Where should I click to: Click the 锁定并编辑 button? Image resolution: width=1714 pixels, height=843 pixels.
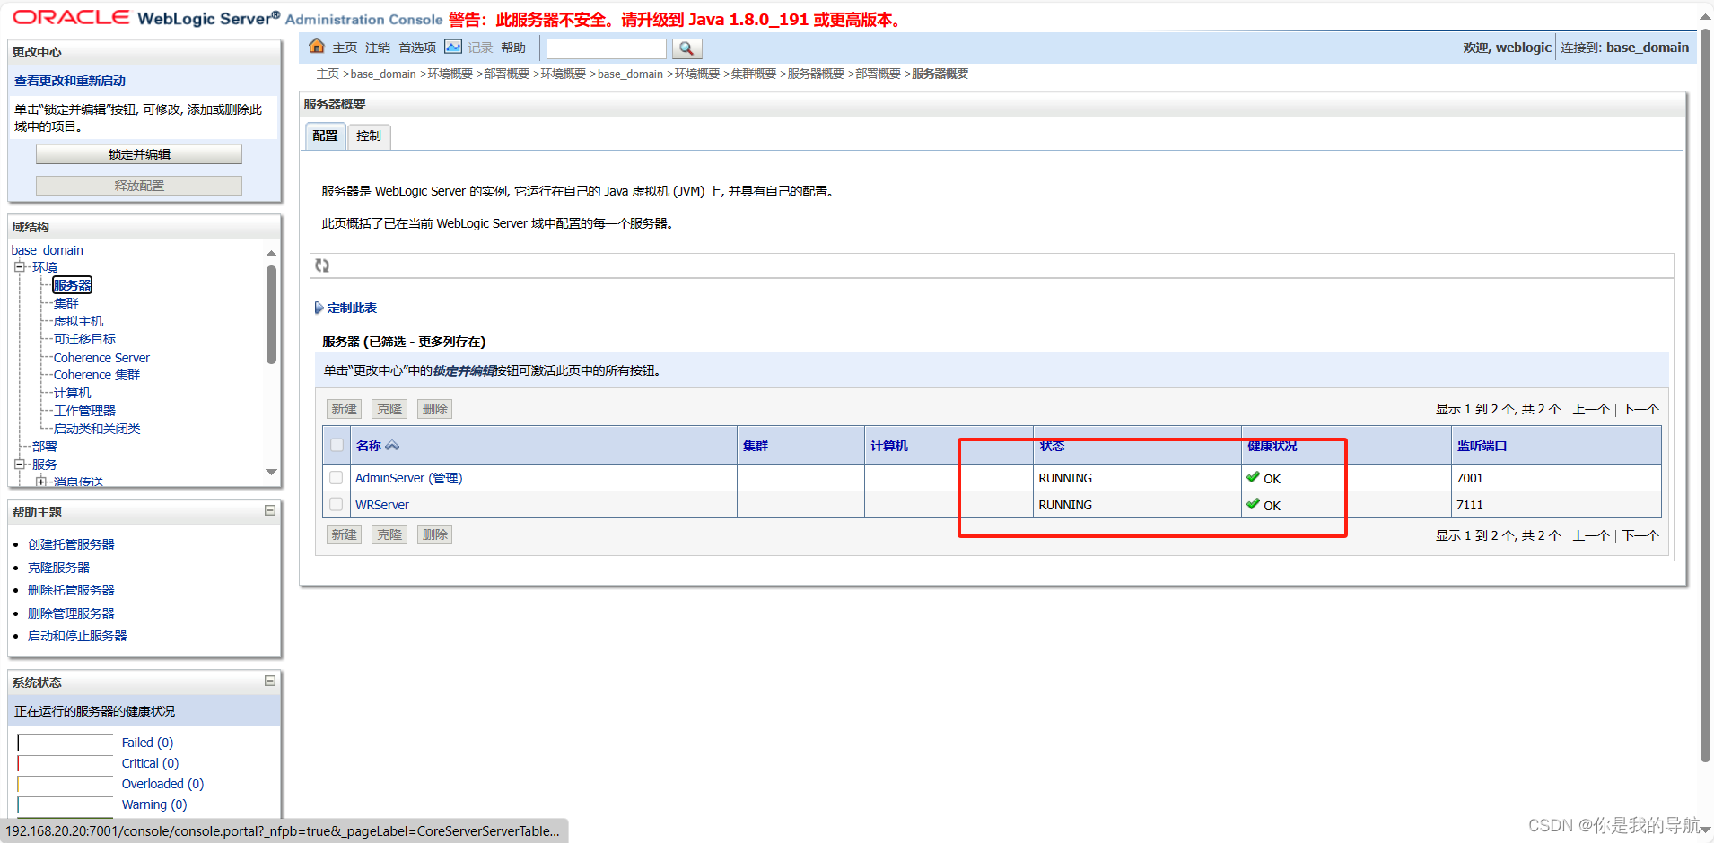[138, 153]
